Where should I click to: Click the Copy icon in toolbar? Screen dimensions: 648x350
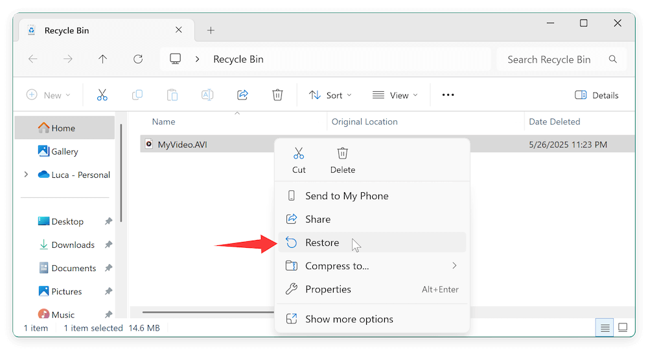[x=137, y=95]
